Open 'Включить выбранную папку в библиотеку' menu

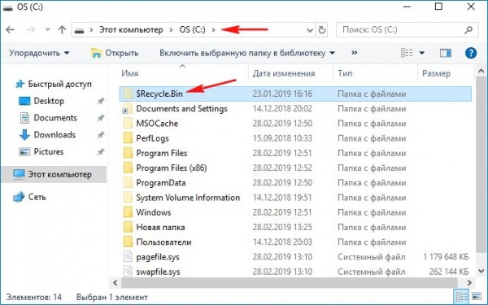247,53
